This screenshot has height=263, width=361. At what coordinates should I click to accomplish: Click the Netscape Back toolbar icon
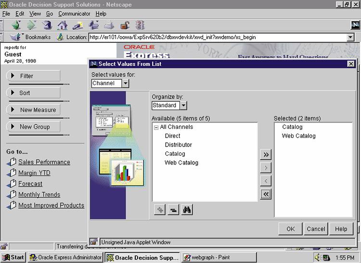(16, 25)
